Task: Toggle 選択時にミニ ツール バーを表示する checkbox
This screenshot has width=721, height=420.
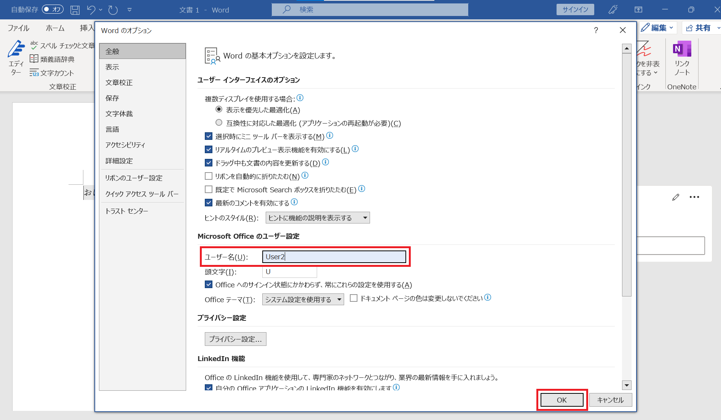Action: [209, 136]
